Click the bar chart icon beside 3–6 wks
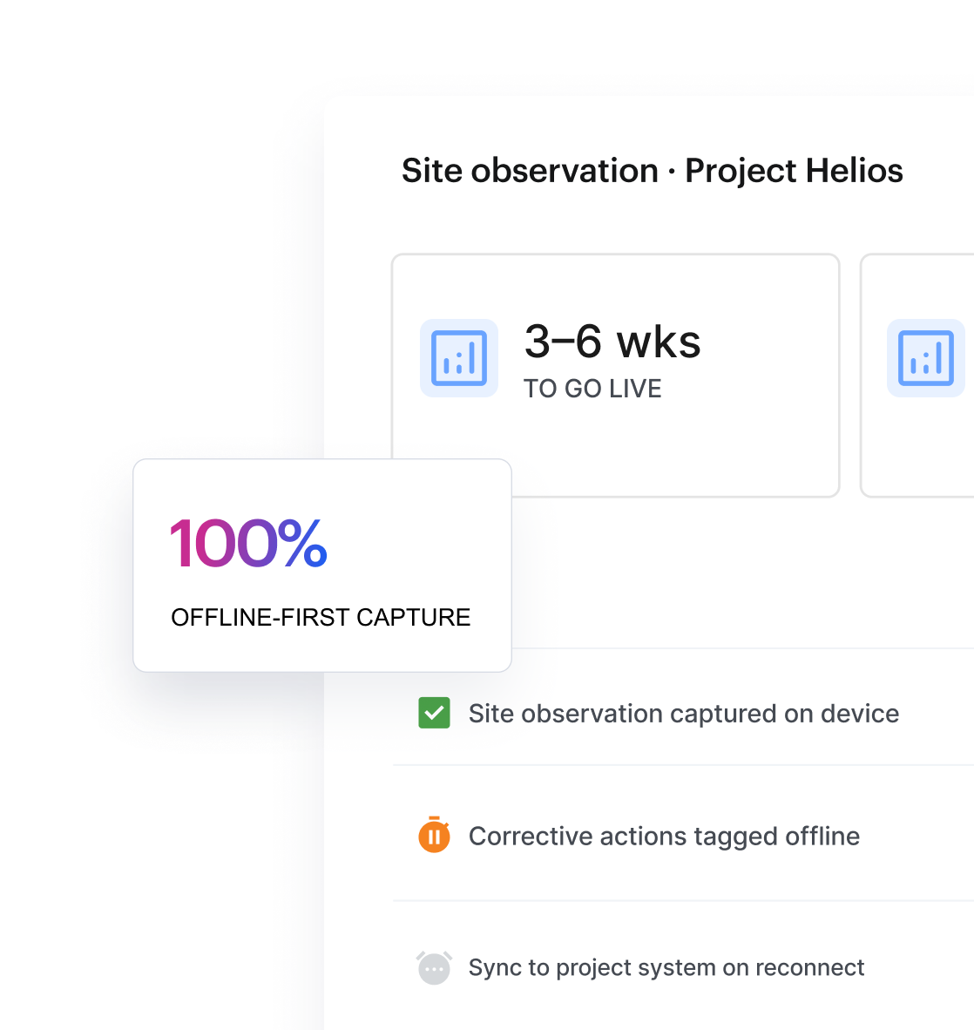This screenshot has height=1030, width=974. pos(459,358)
